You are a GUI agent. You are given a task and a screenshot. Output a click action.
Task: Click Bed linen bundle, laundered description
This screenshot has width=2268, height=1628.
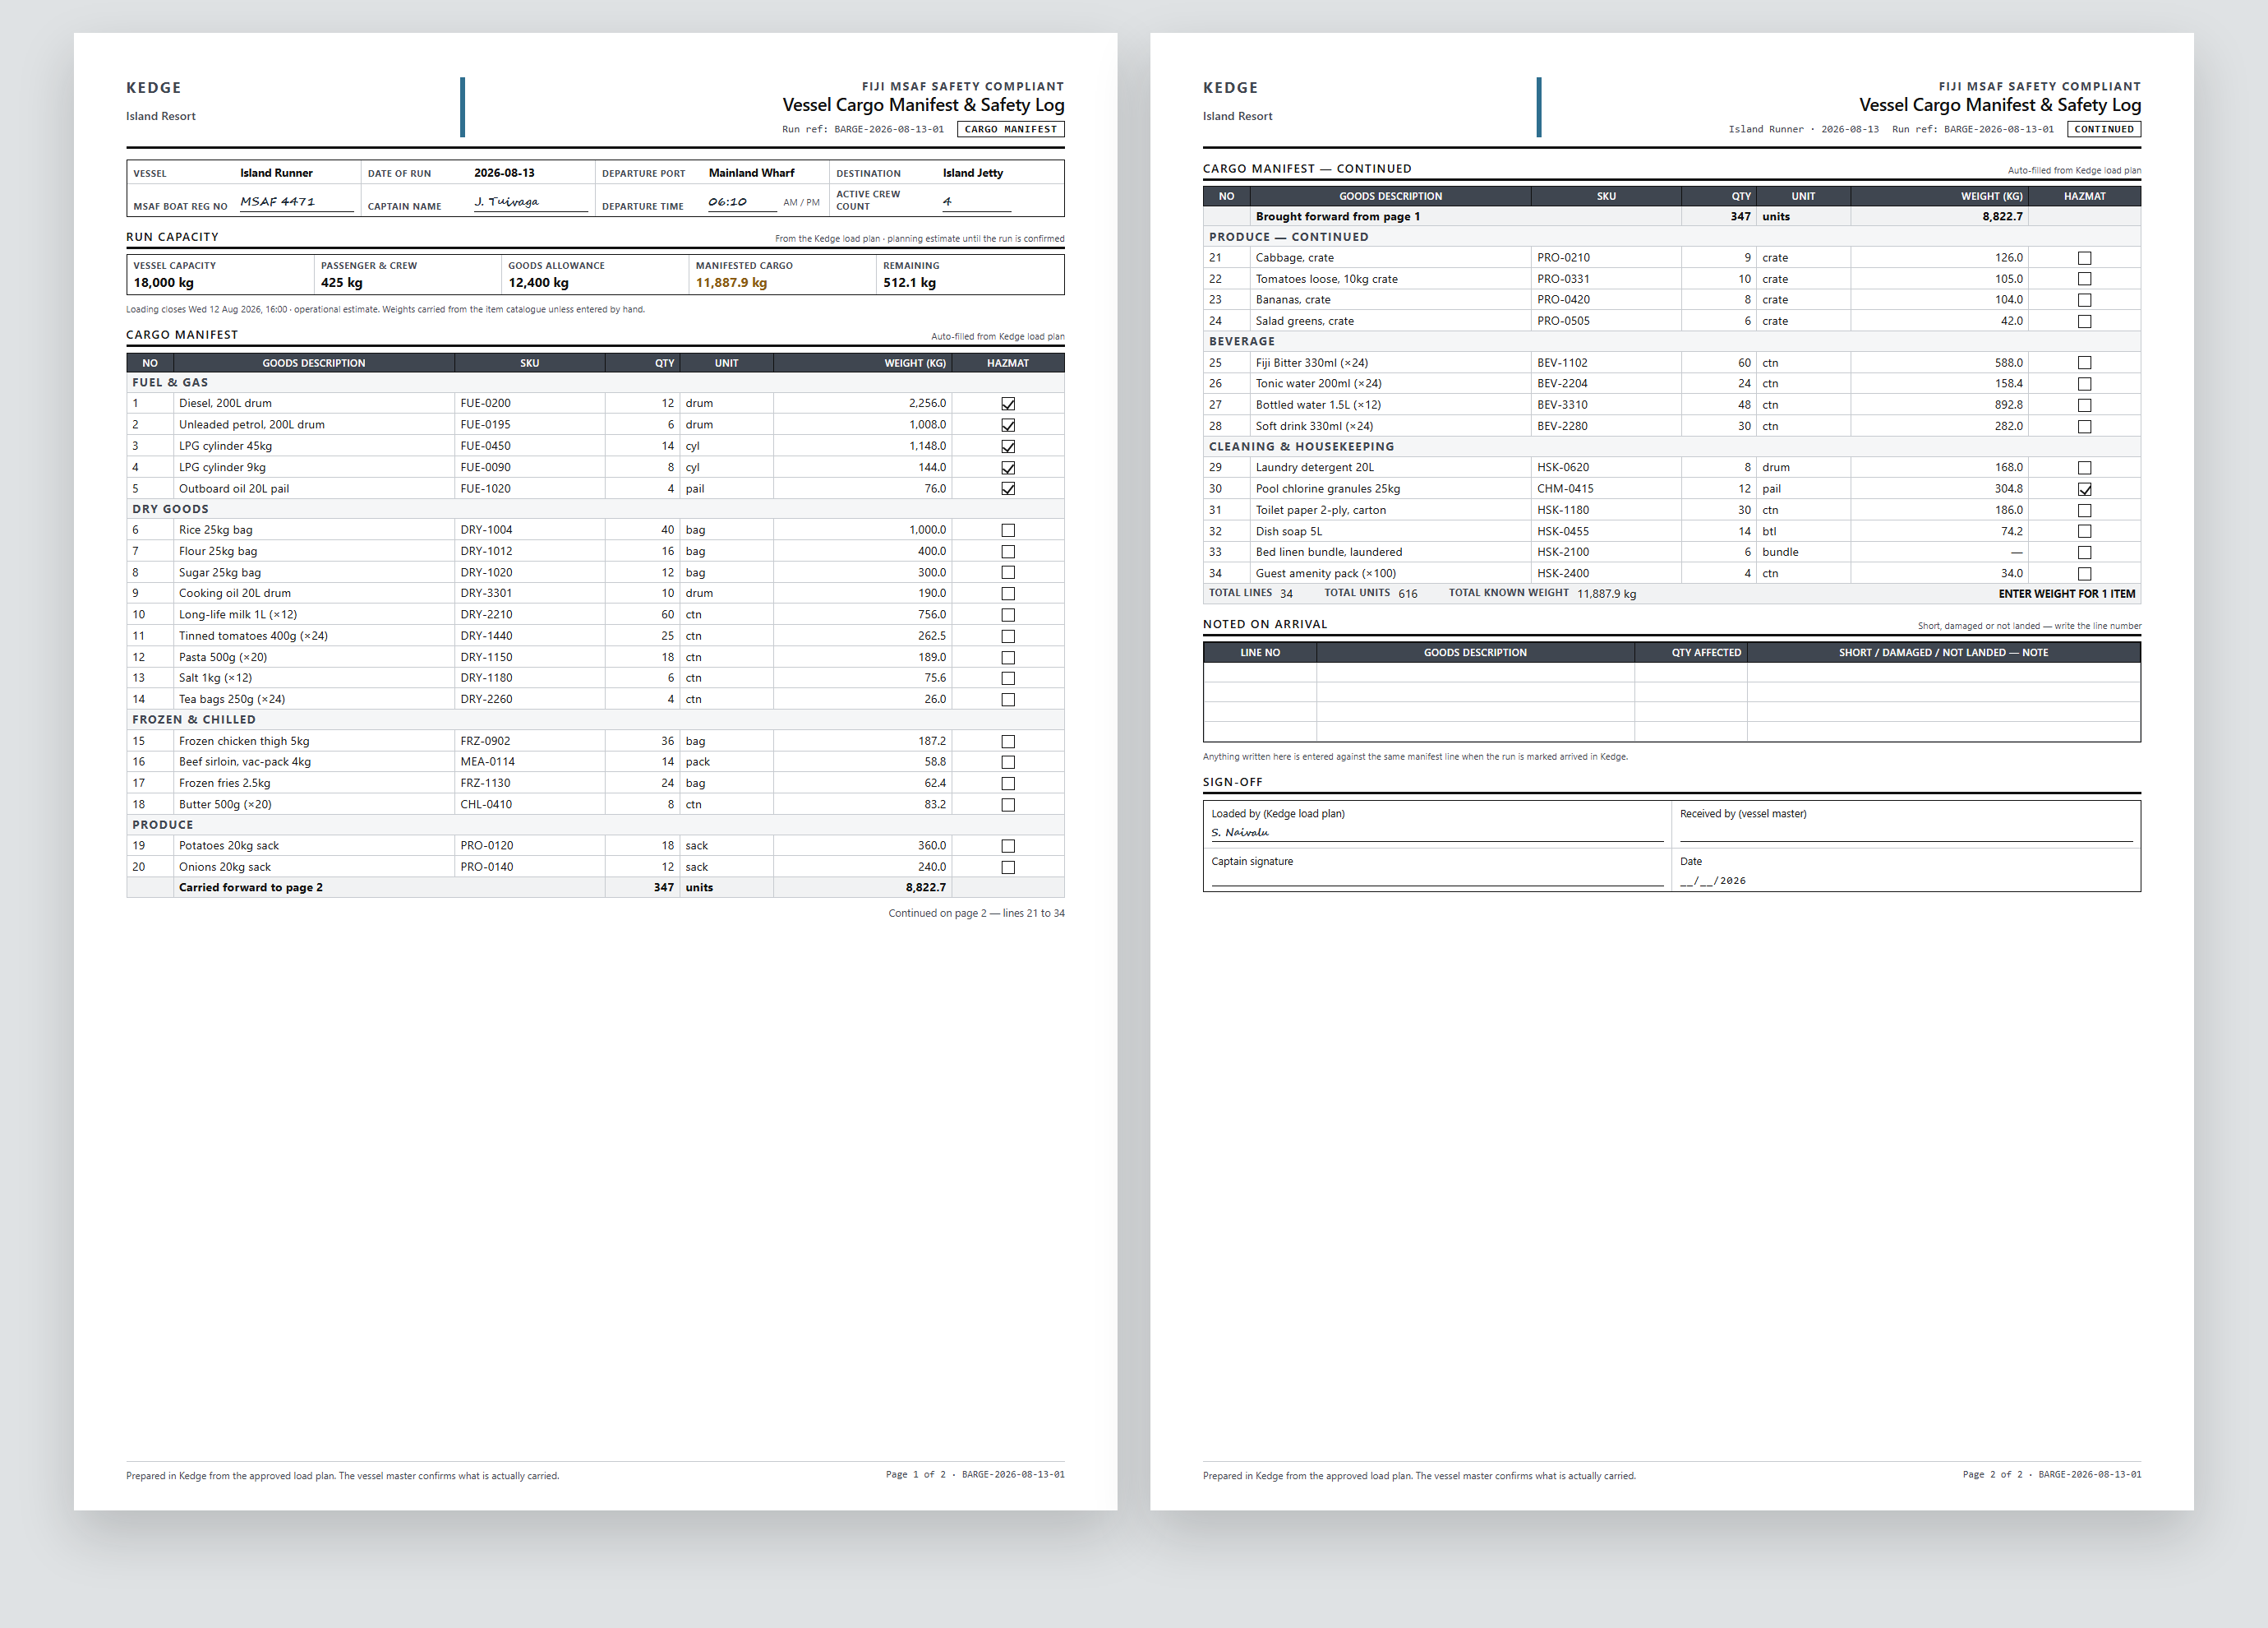tap(1328, 553)
